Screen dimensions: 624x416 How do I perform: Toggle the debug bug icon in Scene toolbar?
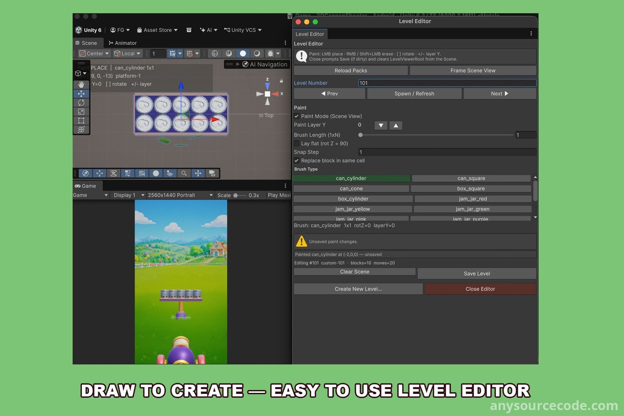[270, 53]
